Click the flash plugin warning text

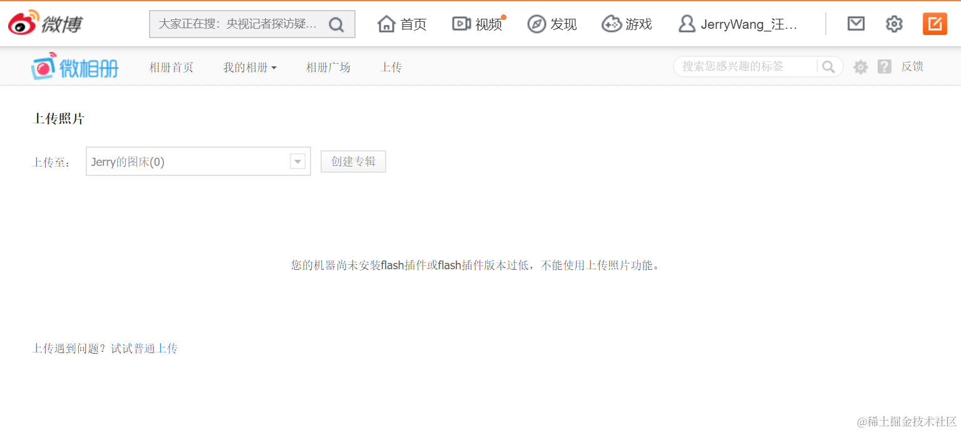click(x=476, y=265)
